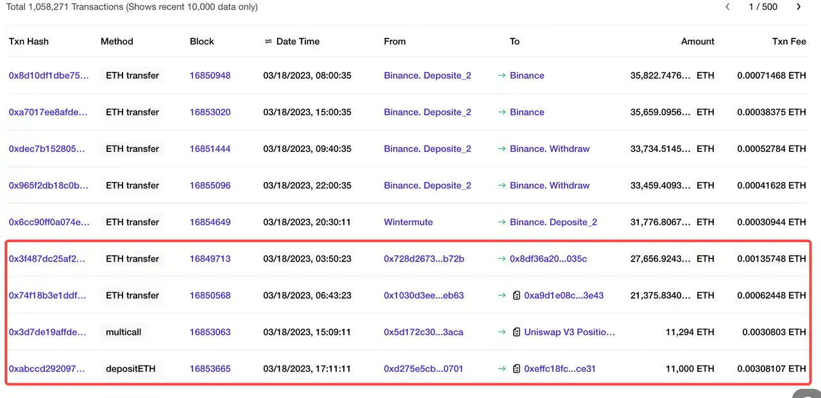Open transaction hash 0x8d10df1dbe75...

49,76
